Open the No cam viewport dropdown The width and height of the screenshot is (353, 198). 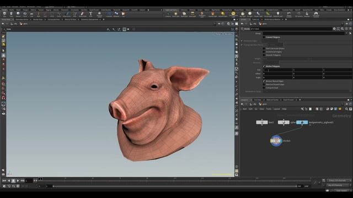[228, 34]
